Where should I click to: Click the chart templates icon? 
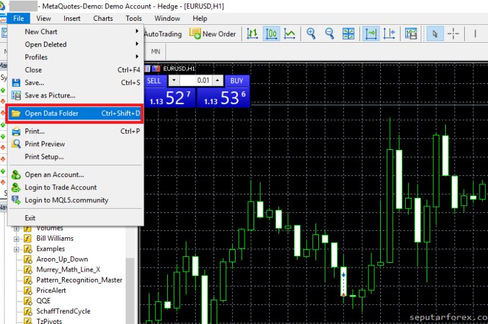[411, 34]
